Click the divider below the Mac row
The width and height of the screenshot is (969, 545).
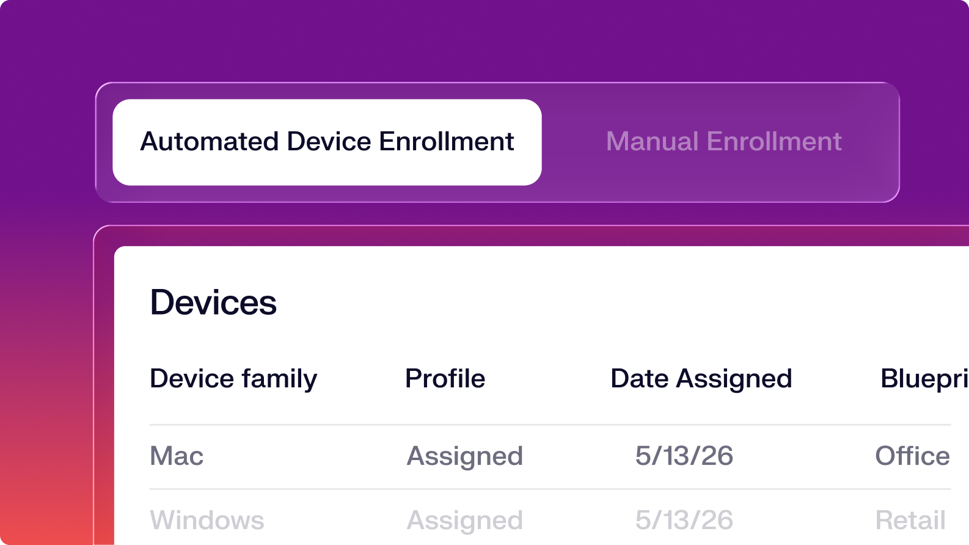coord(550,489)
